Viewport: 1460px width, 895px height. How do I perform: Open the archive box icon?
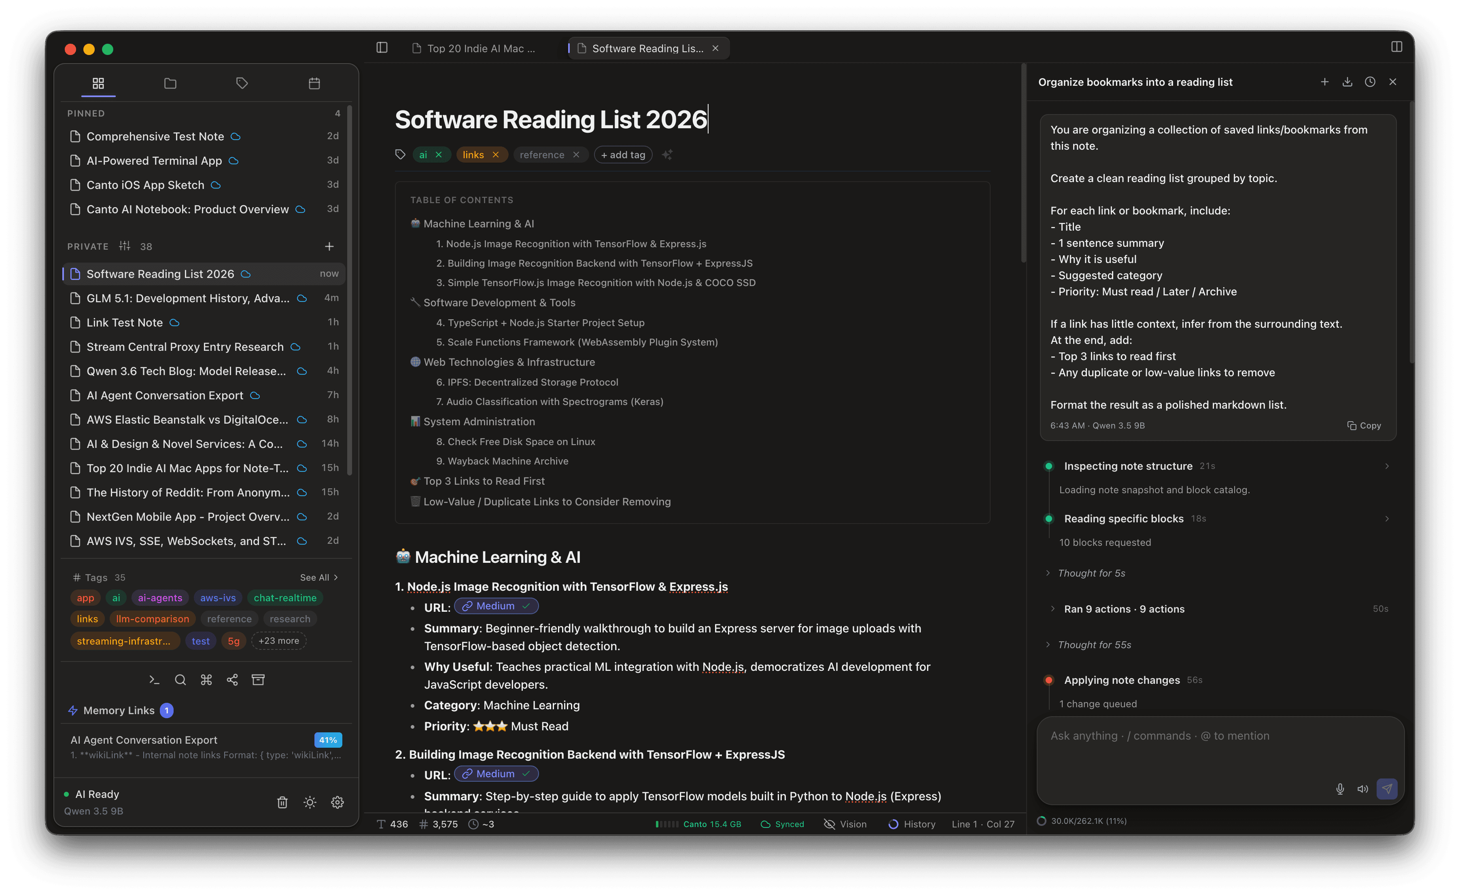(x=258, y=679)
